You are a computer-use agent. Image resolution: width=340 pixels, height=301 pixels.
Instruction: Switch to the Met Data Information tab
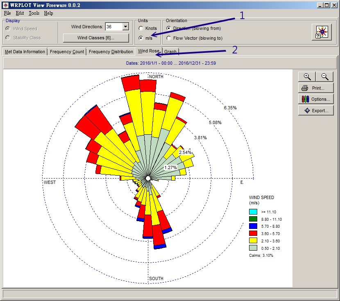25,52
